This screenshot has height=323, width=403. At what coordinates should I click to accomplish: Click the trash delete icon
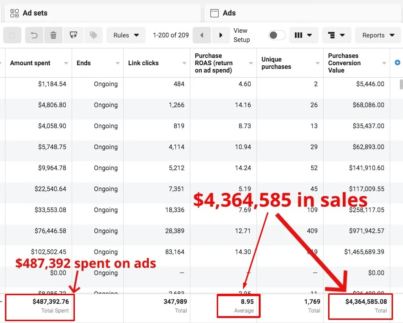pos(53,35)
